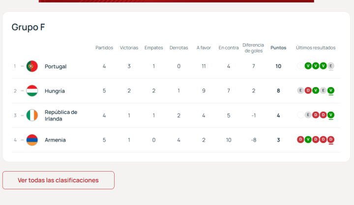Select Portugal's underlined draw (E) result badge
The image size is (354, 205).
point(331,66)
